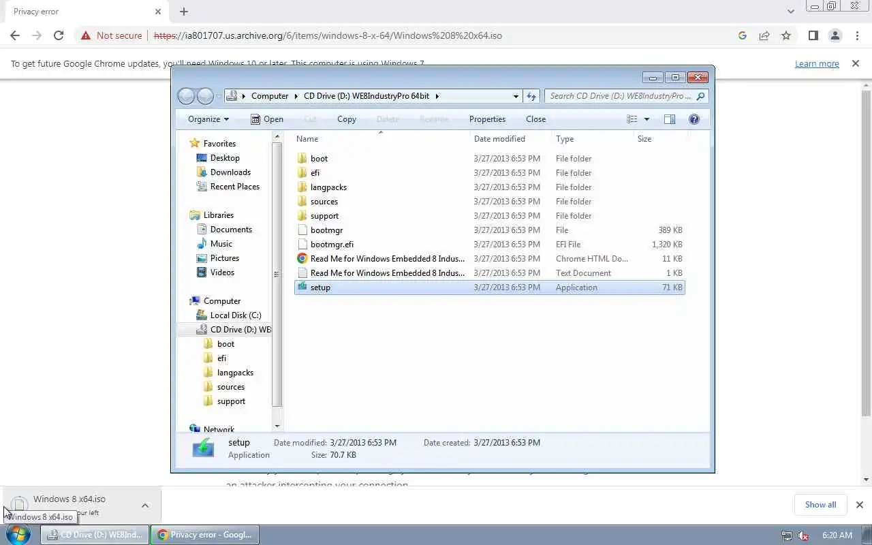
Task: Open Chrome tab search dropdown
Action: pos(791,12)
